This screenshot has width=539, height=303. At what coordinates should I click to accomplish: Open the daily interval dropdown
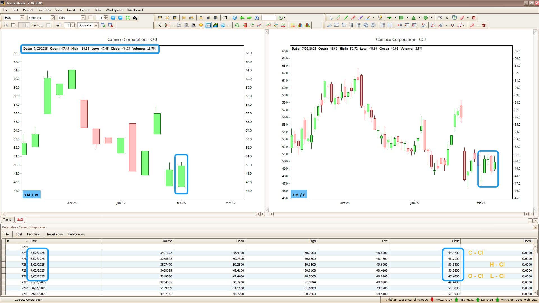(x=83, y=18)
